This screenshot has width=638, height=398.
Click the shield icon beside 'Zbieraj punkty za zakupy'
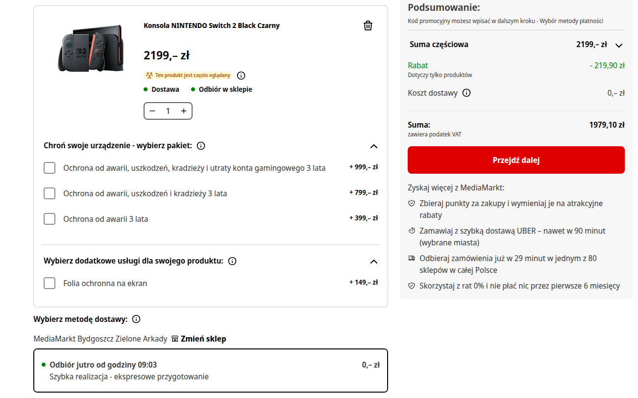[x=412, y=203]
